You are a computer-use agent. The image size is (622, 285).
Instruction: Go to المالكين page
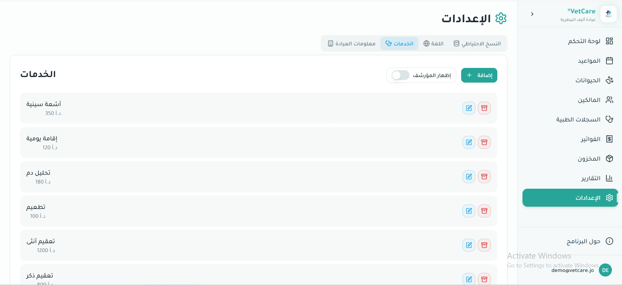[570, 100]
